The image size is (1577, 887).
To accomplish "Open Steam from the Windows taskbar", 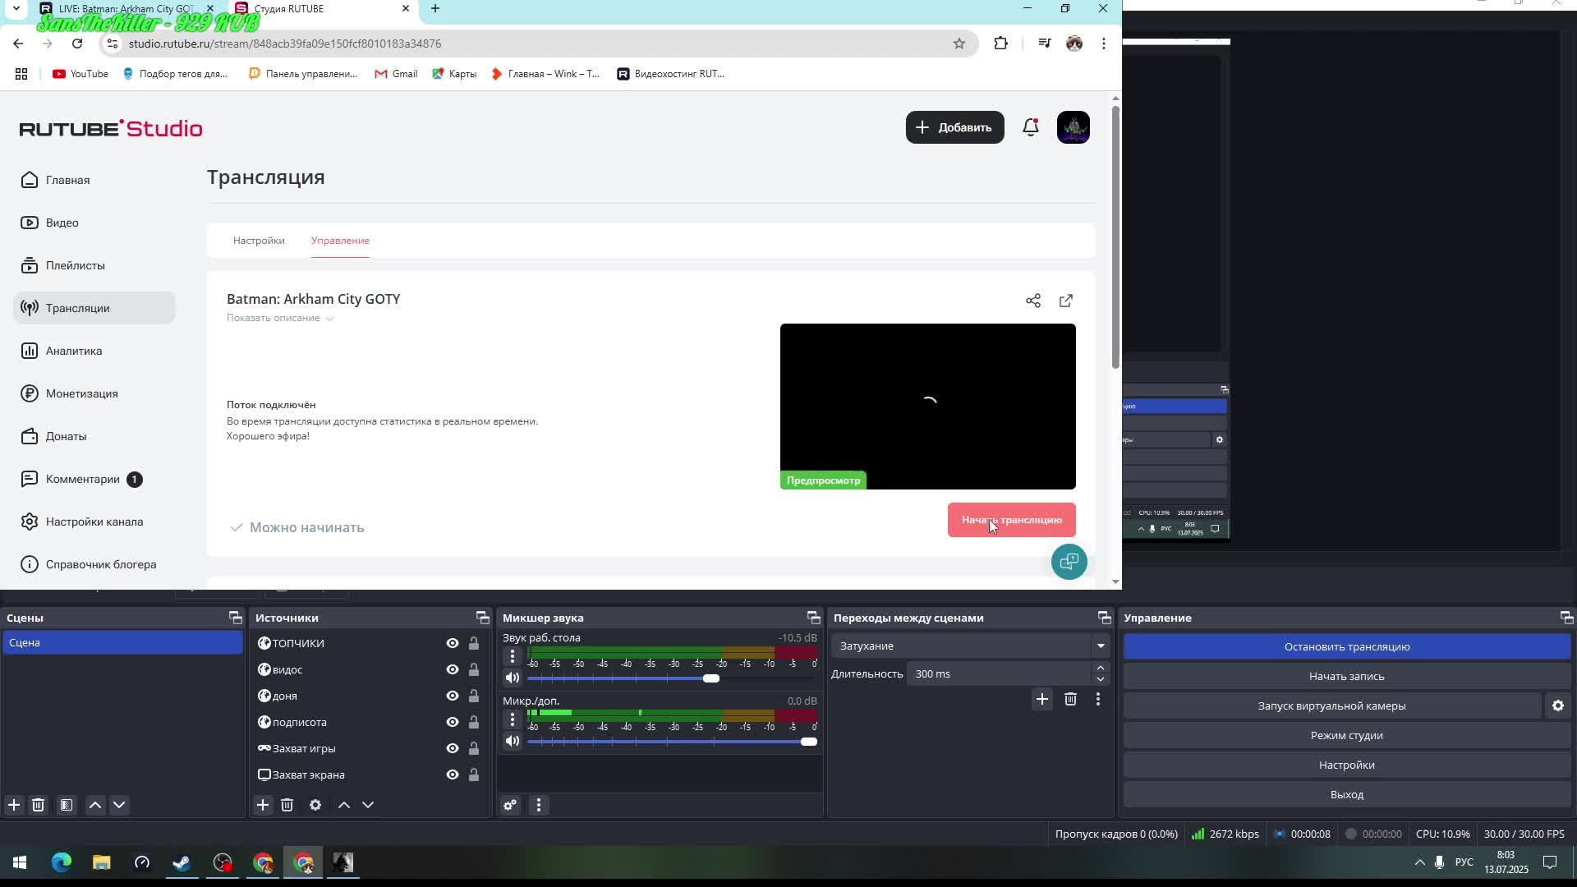I will [182, 862].
